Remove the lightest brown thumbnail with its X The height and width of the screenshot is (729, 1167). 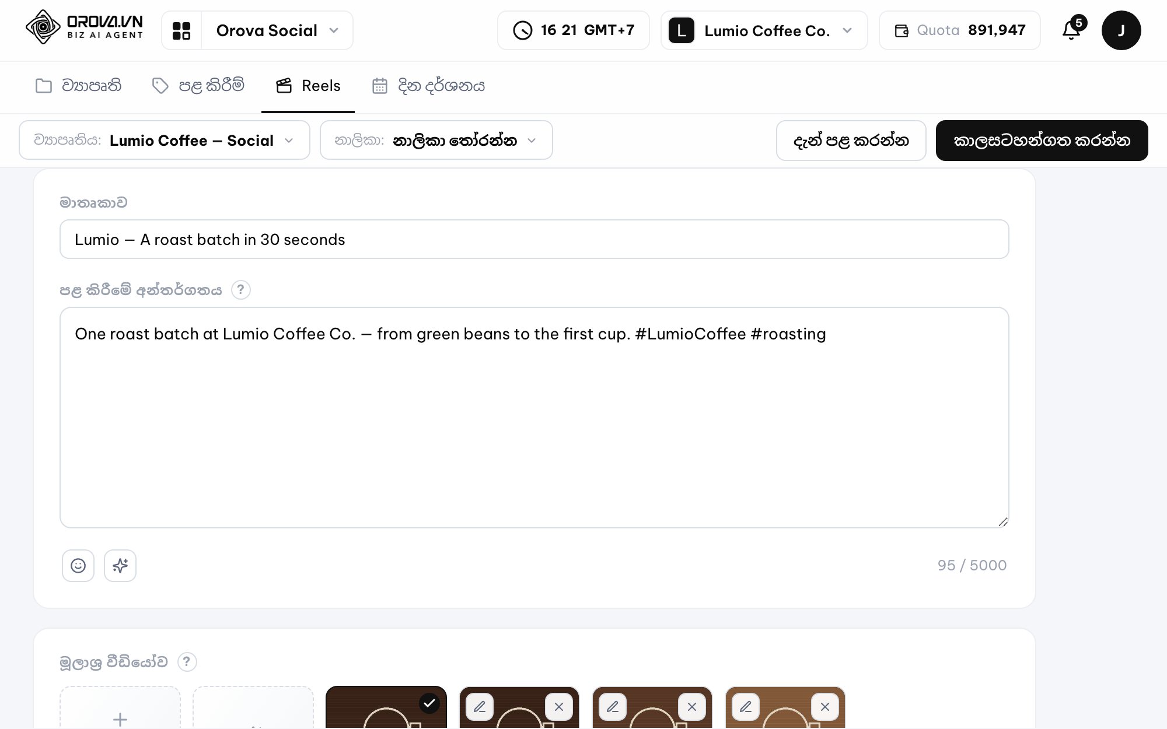pyautogui.click(x=825, y=707)
